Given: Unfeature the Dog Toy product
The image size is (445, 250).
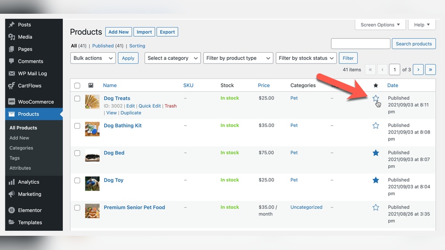Looking at the screenshot, I should 376,180.
